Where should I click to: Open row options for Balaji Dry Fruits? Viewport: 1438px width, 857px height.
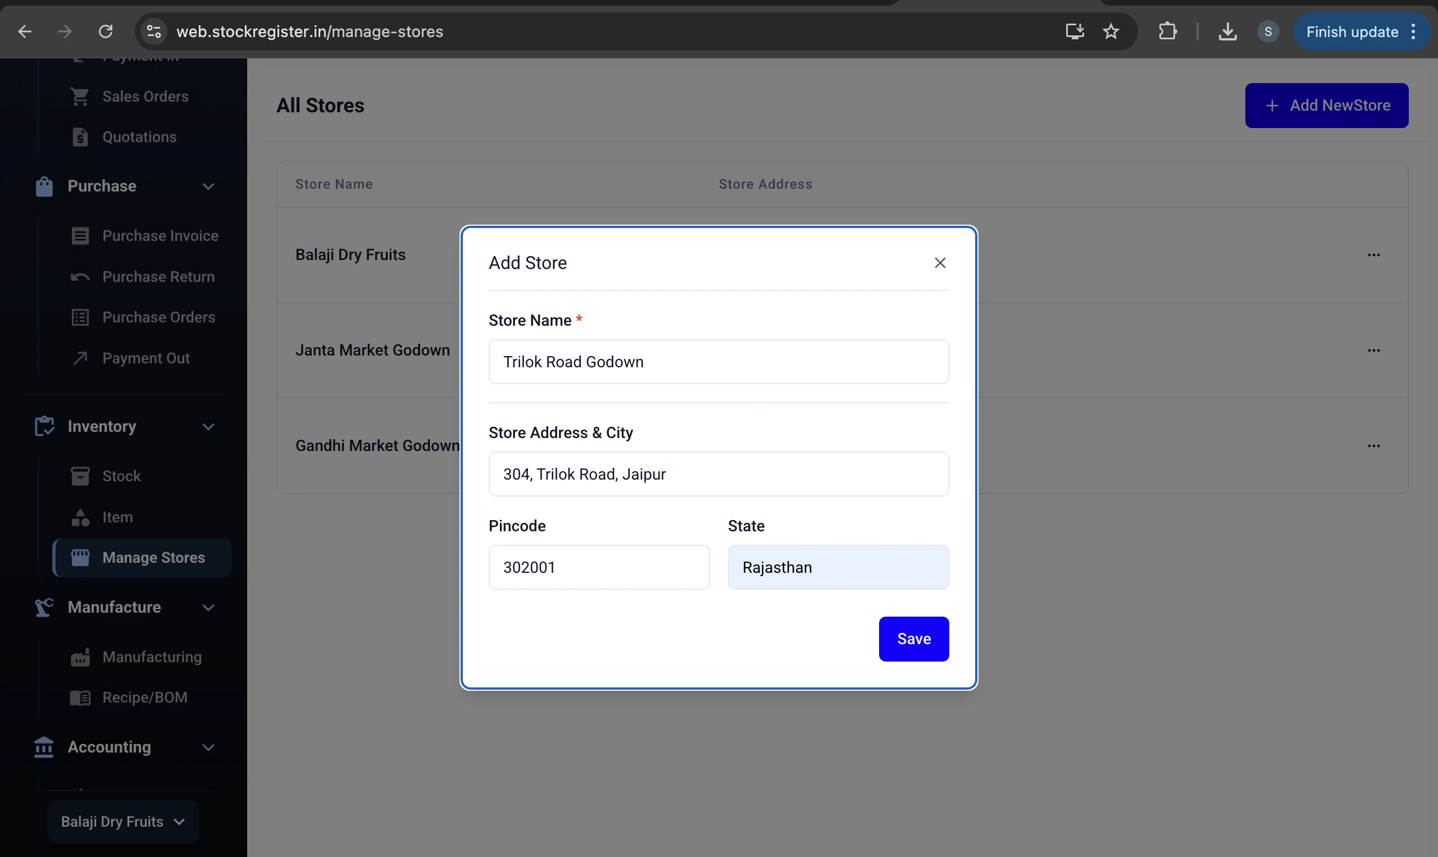coord(1374,254)
